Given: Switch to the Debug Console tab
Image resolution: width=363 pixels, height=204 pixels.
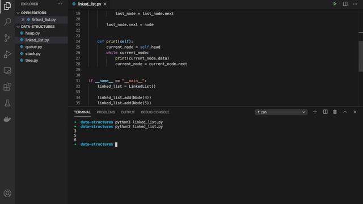Looking at the screenshot, I should [x=155, y=112].
